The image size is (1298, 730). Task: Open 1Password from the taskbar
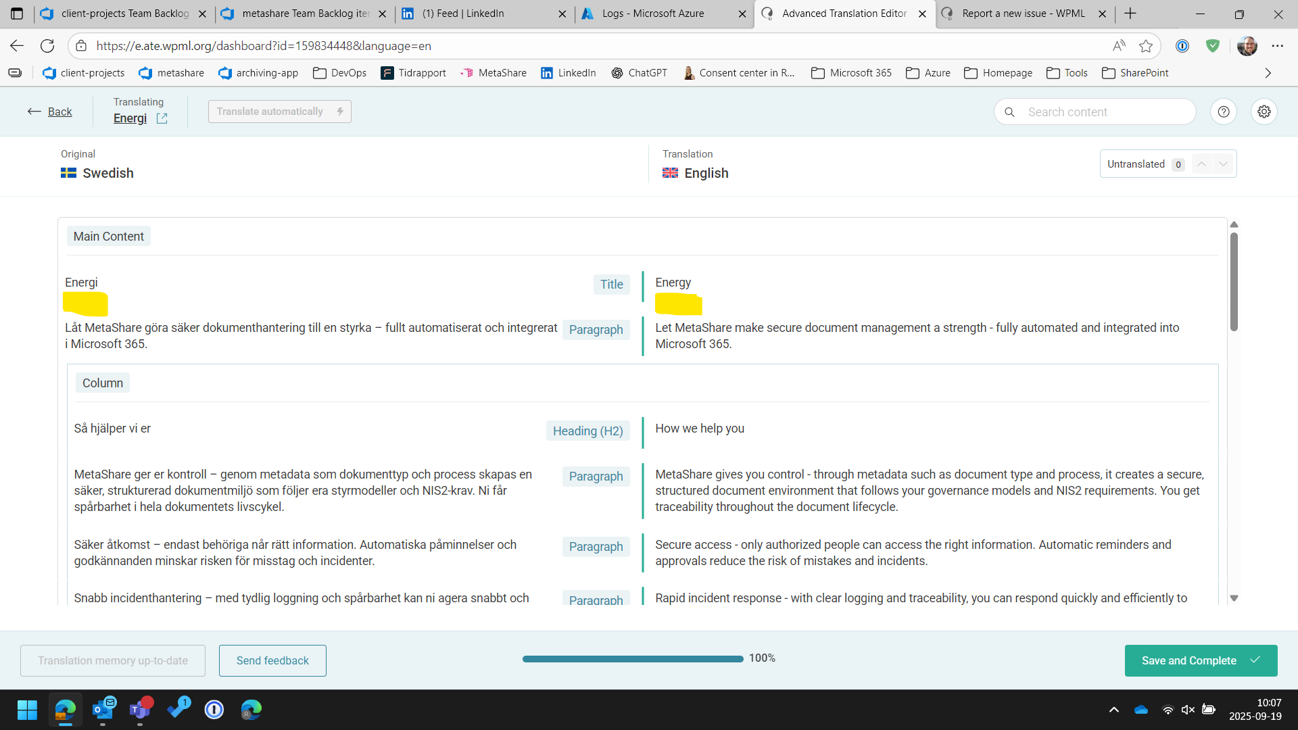pyautogui.click(x=214, y=710)
